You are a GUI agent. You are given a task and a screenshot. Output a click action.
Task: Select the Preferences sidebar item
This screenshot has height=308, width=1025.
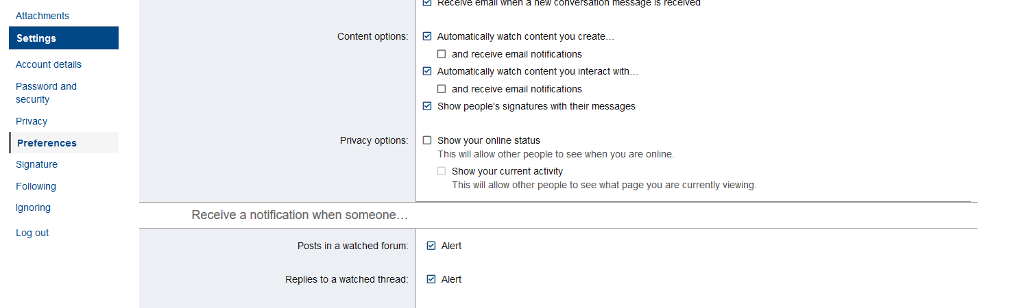(47, 143)
